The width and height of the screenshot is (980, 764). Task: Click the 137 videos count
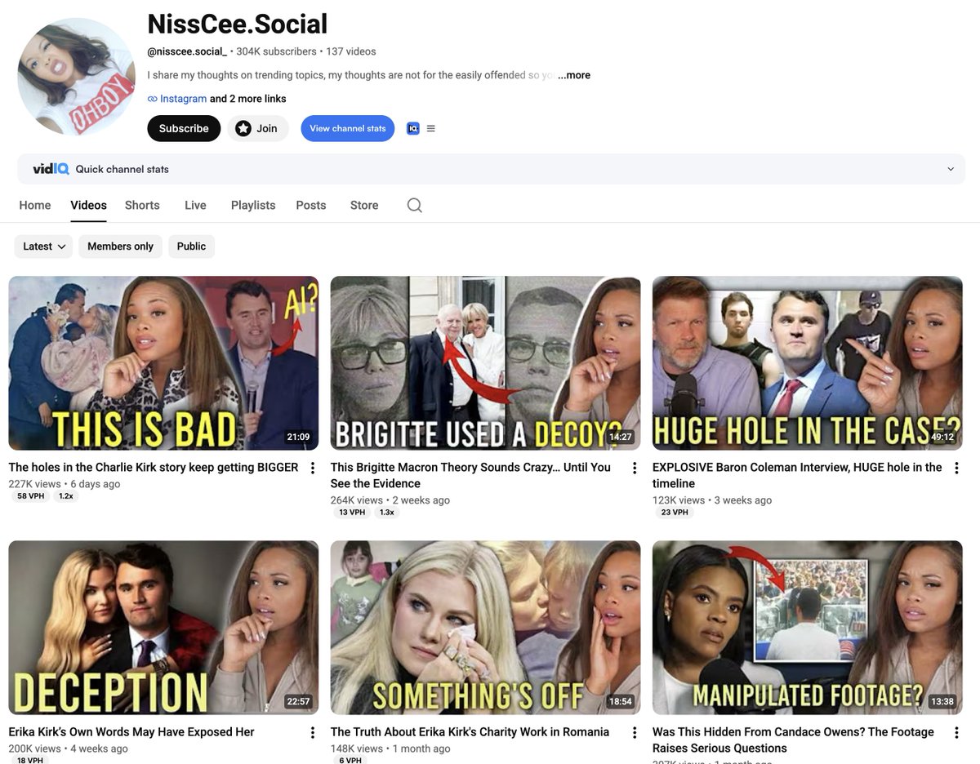(351, 51)
